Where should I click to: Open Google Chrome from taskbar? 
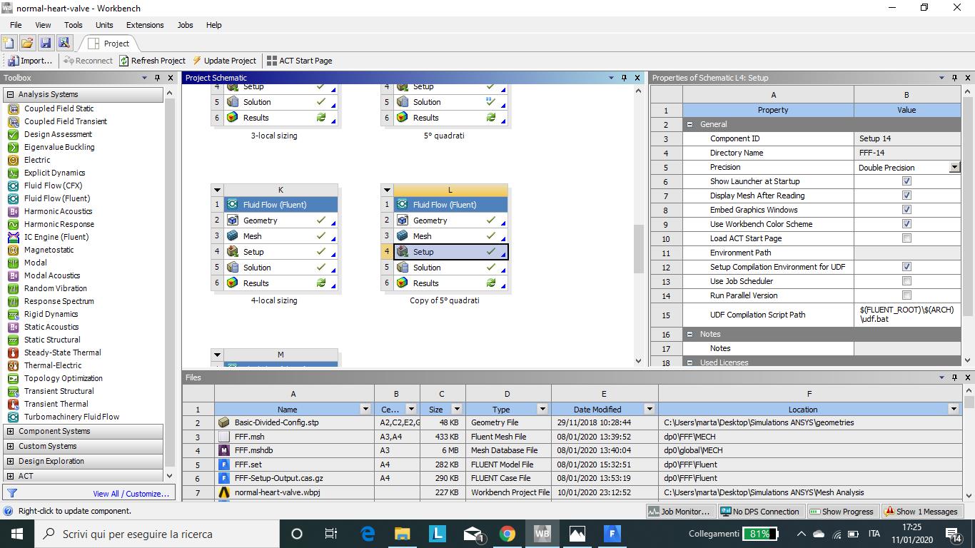coord(507,534)
